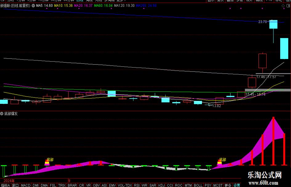Open 更多 indicators list
The width and height of the screenshot is (291, 187).
(228, 185)
